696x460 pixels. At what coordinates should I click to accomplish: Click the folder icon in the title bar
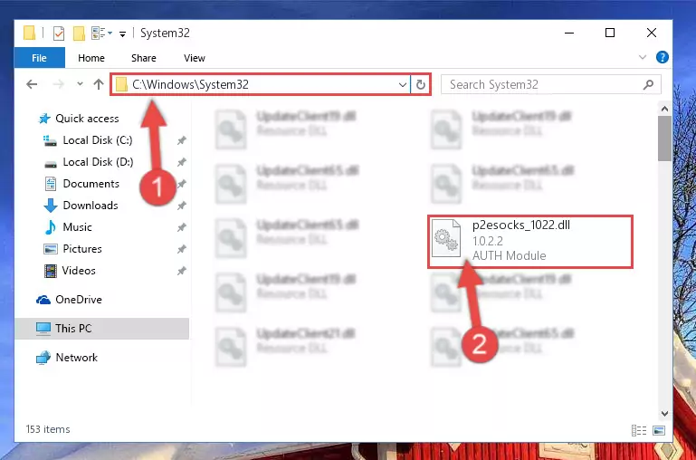[29, 33]
